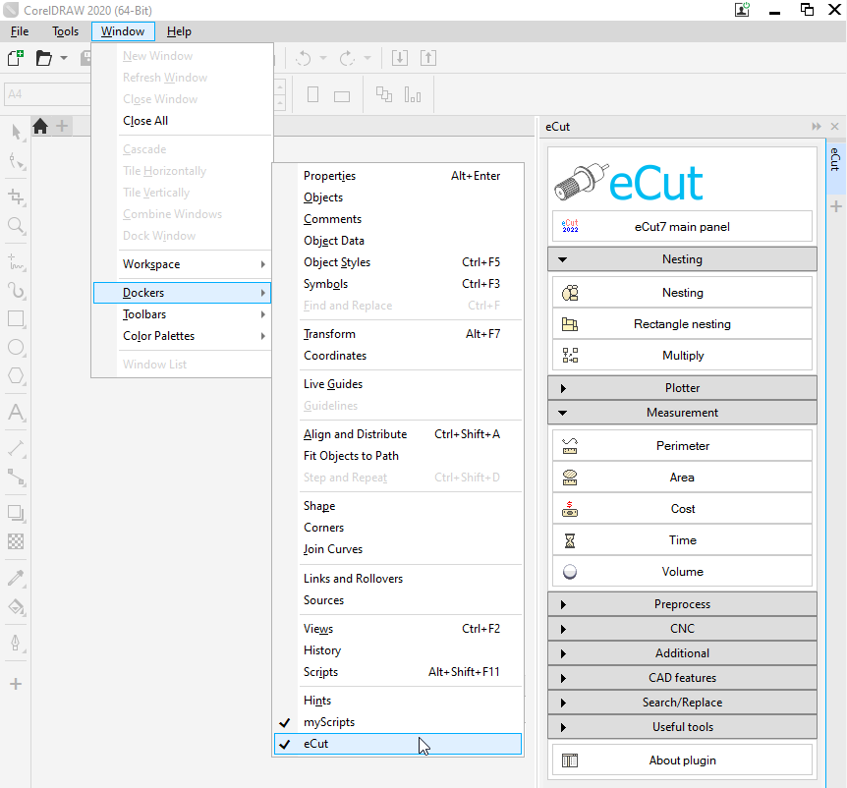Select the Crop tool

(x=16, y=197)
